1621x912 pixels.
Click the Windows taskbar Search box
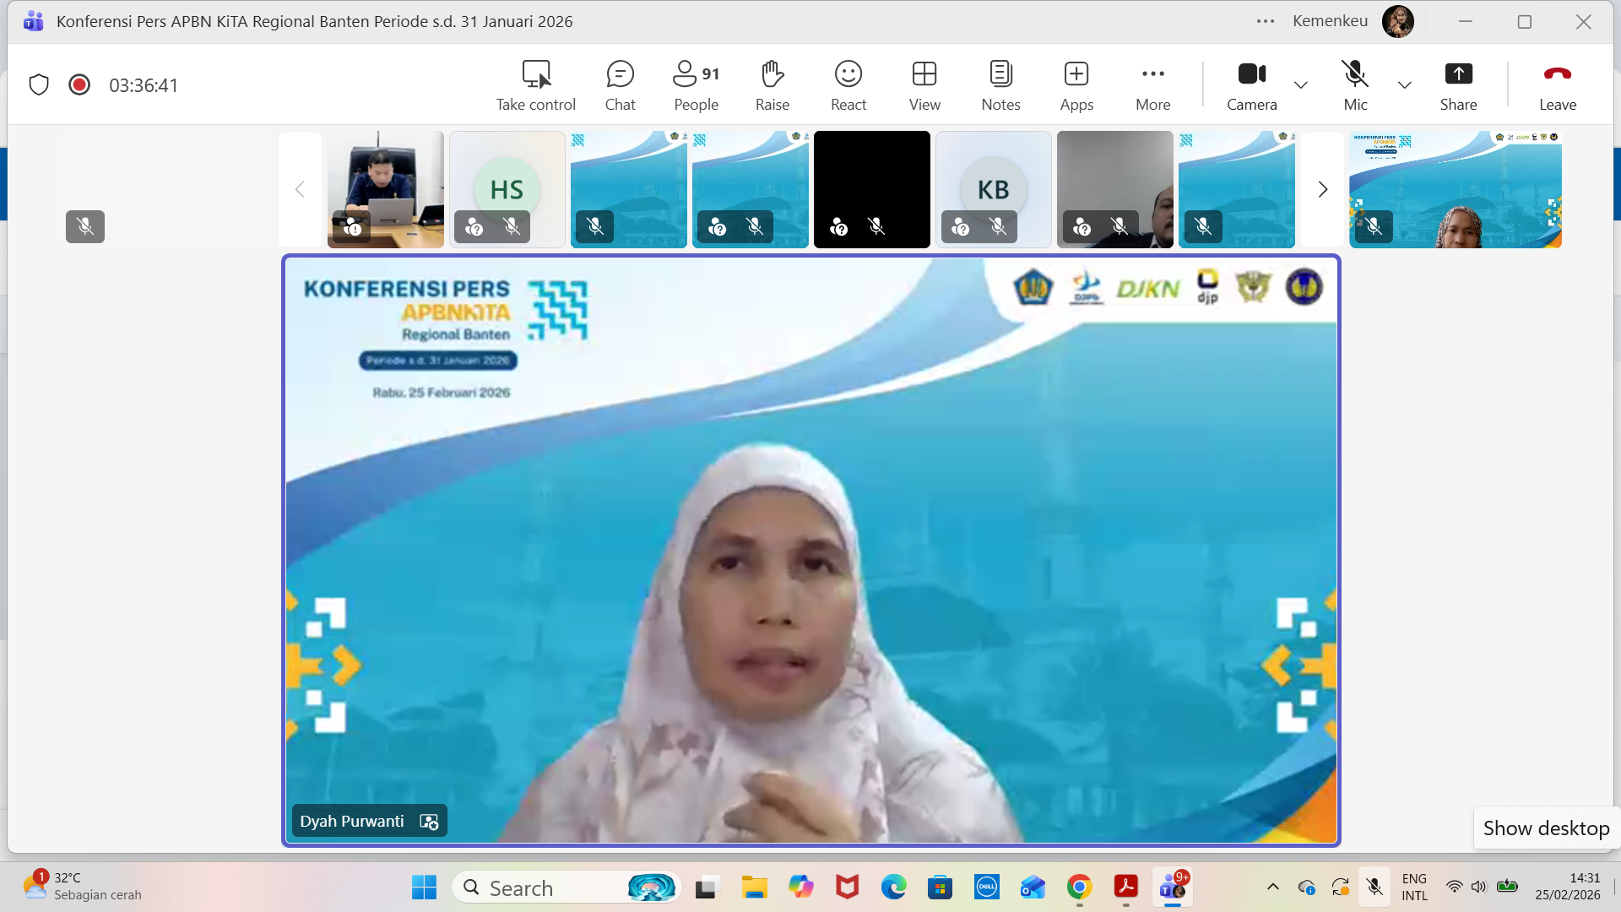[x=540, y=888]
